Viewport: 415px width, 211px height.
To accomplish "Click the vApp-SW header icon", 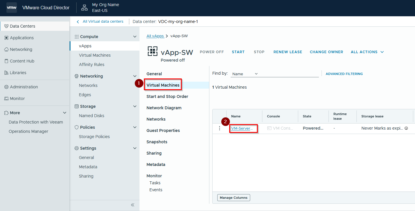I will (153, 51).
